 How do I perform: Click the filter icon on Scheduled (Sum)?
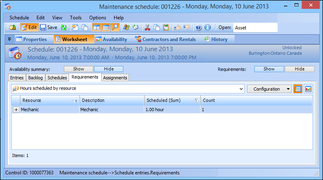point(196,100)
